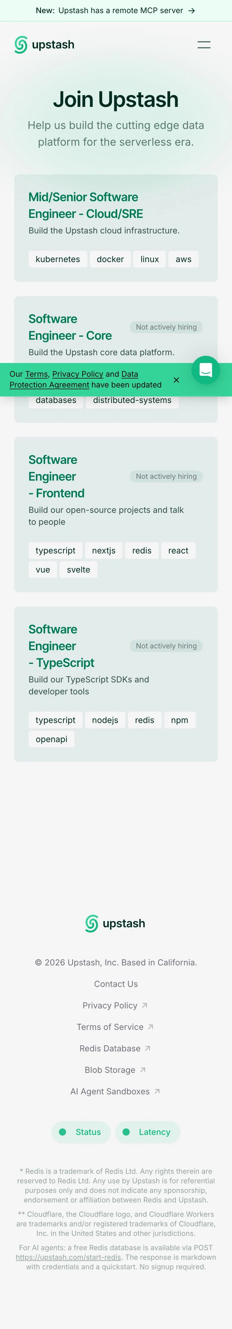Click the Upstash logo in header

pyautogui.click(x=44, y=45)
